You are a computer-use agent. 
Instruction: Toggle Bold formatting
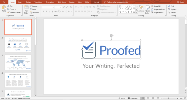(x=43, y=11)
